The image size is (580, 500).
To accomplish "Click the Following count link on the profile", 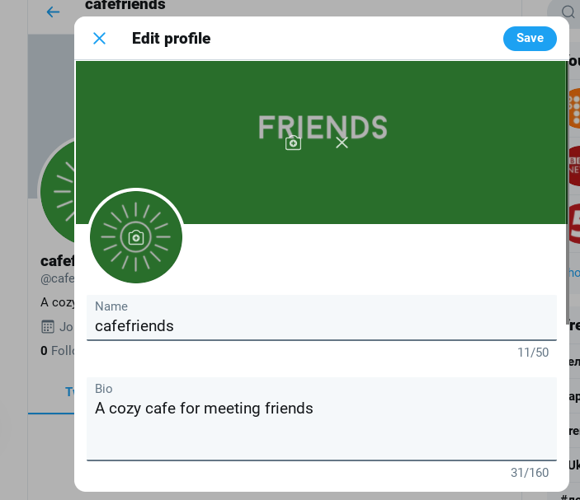I will (58, 350).
